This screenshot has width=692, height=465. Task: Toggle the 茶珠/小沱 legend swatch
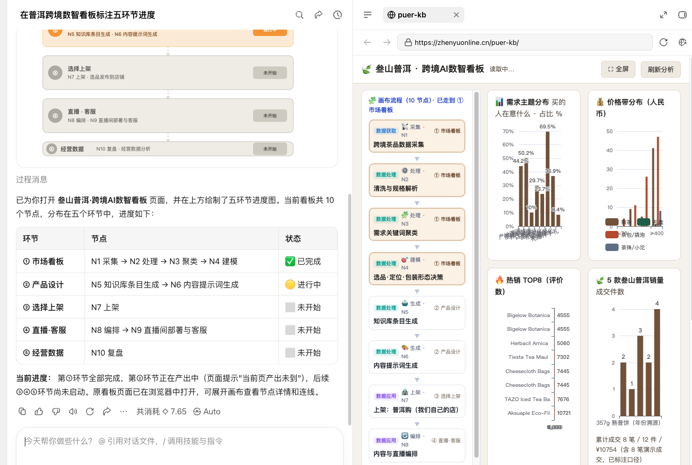click(x=612, y=247)
